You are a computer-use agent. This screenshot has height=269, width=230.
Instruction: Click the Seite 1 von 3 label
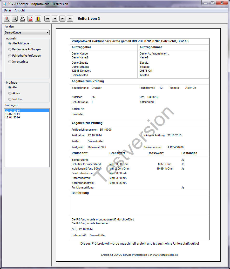tap(89, 18)
